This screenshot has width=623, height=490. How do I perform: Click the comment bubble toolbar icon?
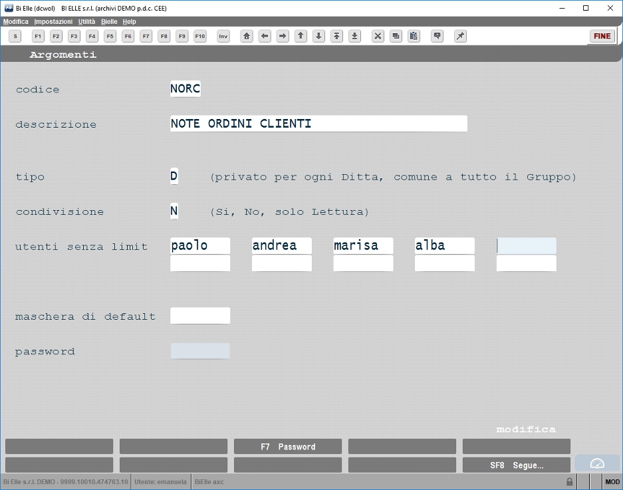437,36
